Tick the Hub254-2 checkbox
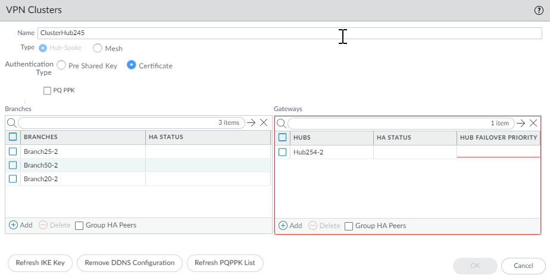 pos(283,152)
